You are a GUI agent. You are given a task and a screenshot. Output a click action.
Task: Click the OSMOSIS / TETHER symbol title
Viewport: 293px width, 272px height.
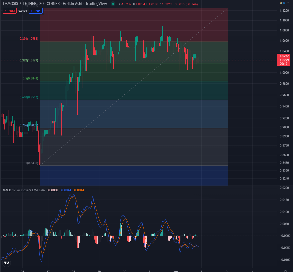[20, 4]
